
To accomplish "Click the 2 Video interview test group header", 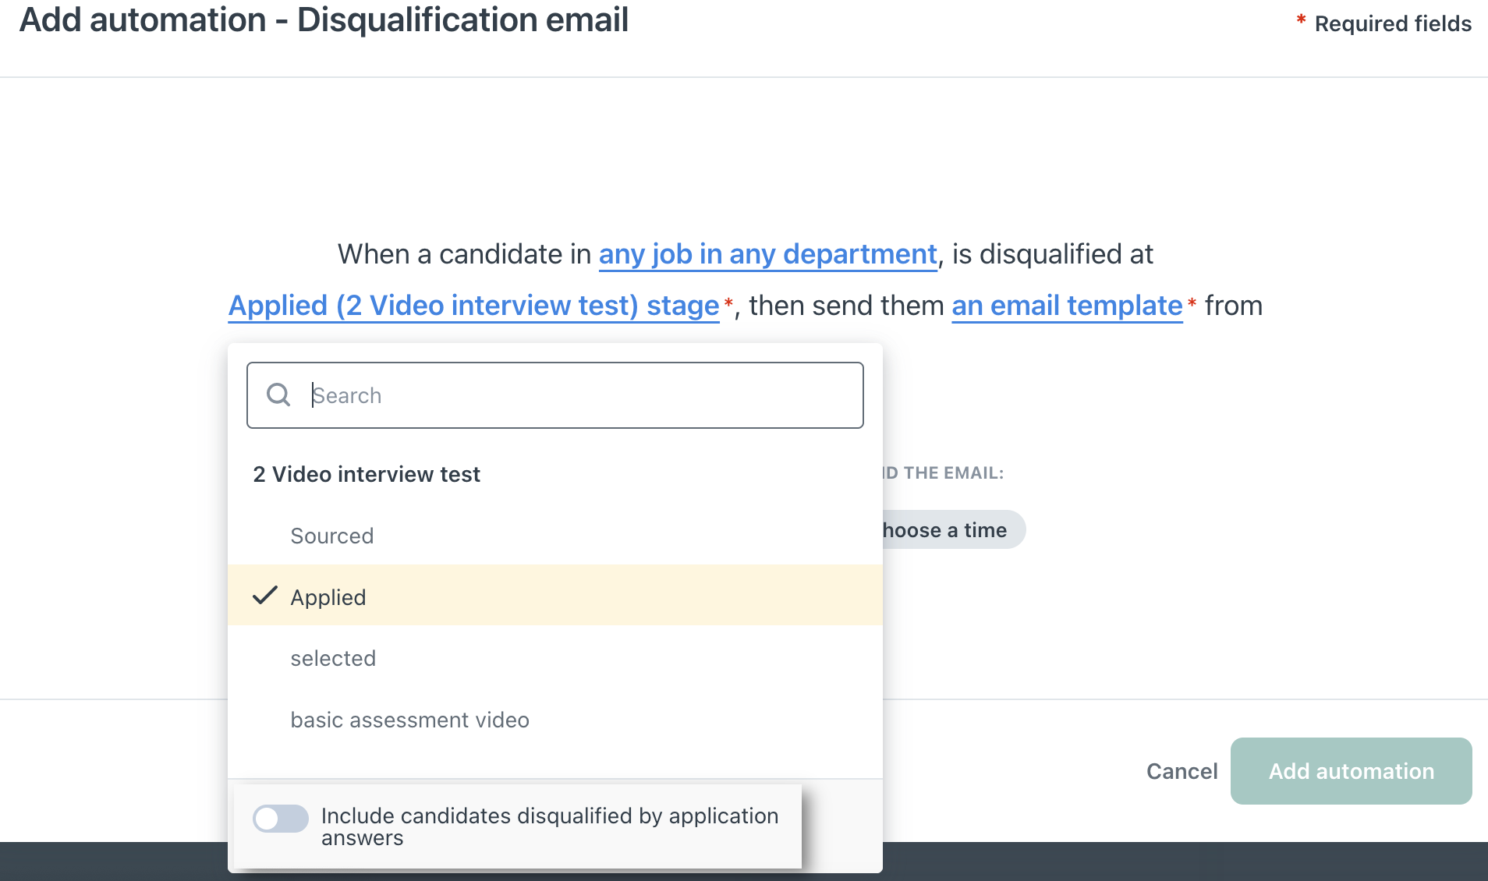I will coord(367,474).
